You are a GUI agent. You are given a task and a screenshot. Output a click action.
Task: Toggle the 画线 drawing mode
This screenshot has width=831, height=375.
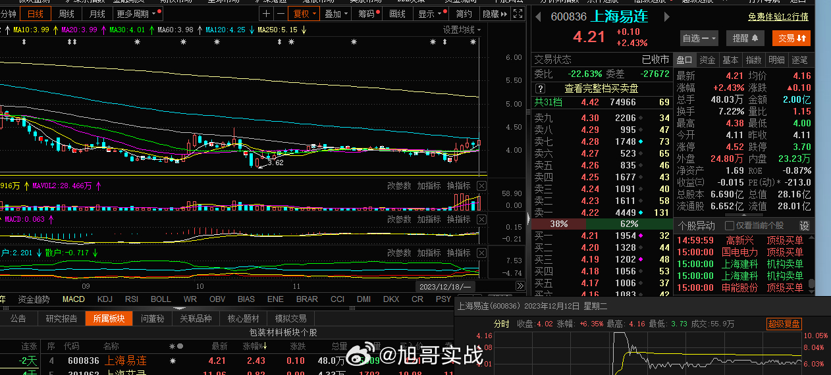pyautogui.click(x=398, y=14)
